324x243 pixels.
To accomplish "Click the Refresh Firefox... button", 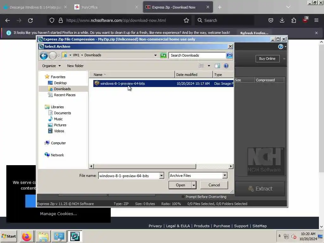I will tap(254, 33).
